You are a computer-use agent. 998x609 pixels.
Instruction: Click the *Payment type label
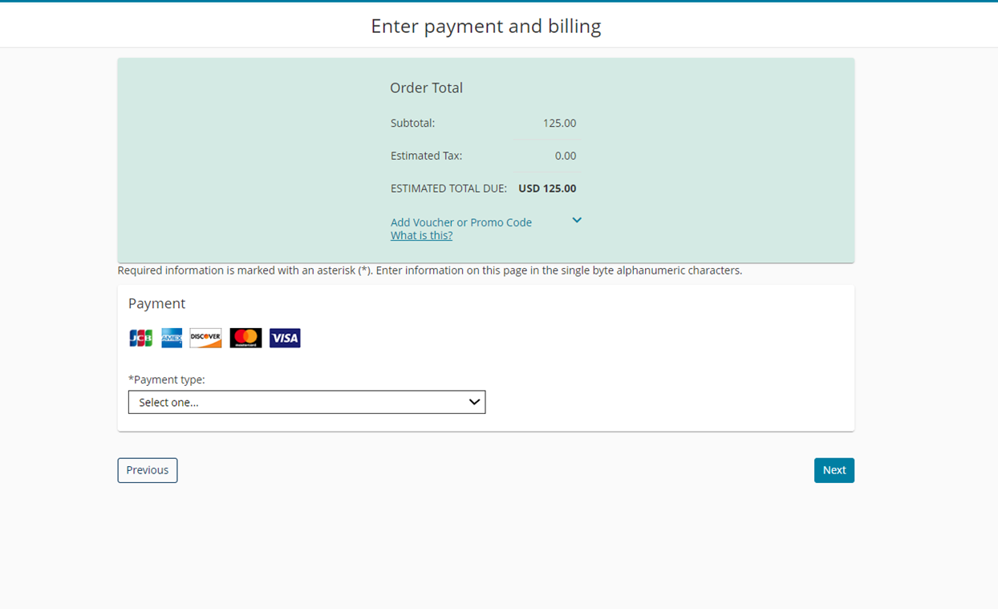coord(167,380)
